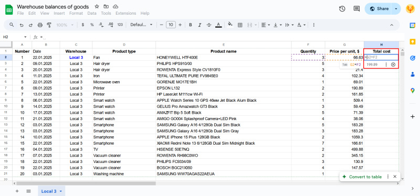Click the undo arrow icon
Viewport: 420px width, 196px height.
tap(22, 25)
